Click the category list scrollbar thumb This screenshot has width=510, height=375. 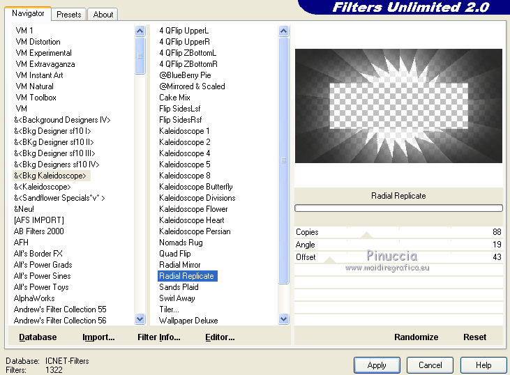tap(140, 56)
